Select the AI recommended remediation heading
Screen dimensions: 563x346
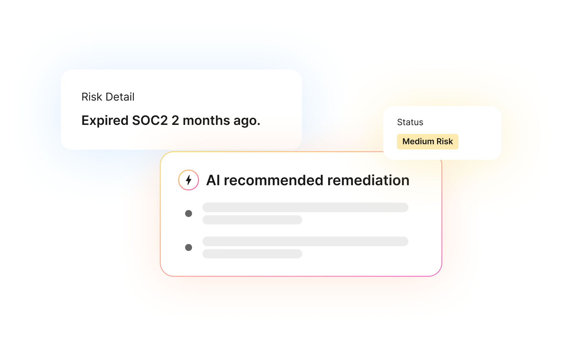[x=308, y=180]
